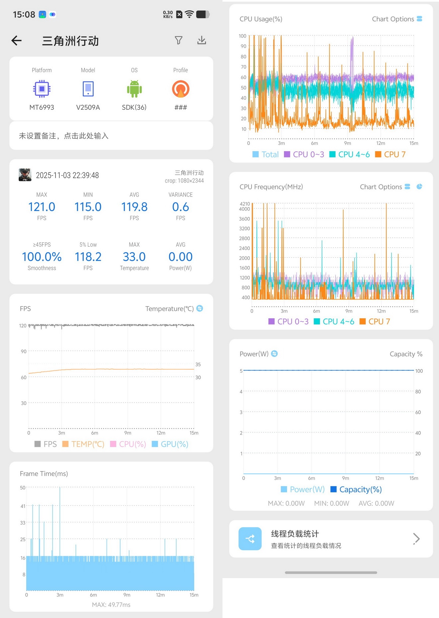Viewport: 439px width, 618px height.
Task: Tap the network speed 0.30 KB/s indicator
Action: (168, 14)
